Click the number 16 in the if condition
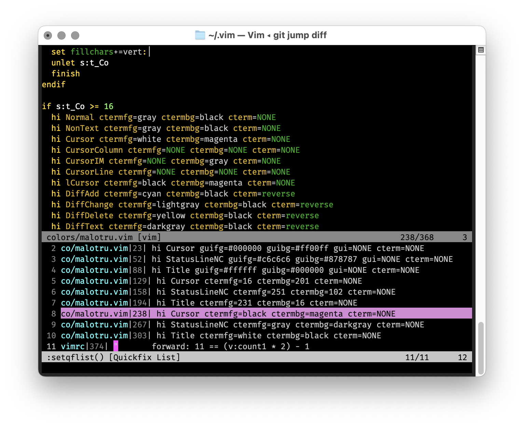 [x=109, y=106]
